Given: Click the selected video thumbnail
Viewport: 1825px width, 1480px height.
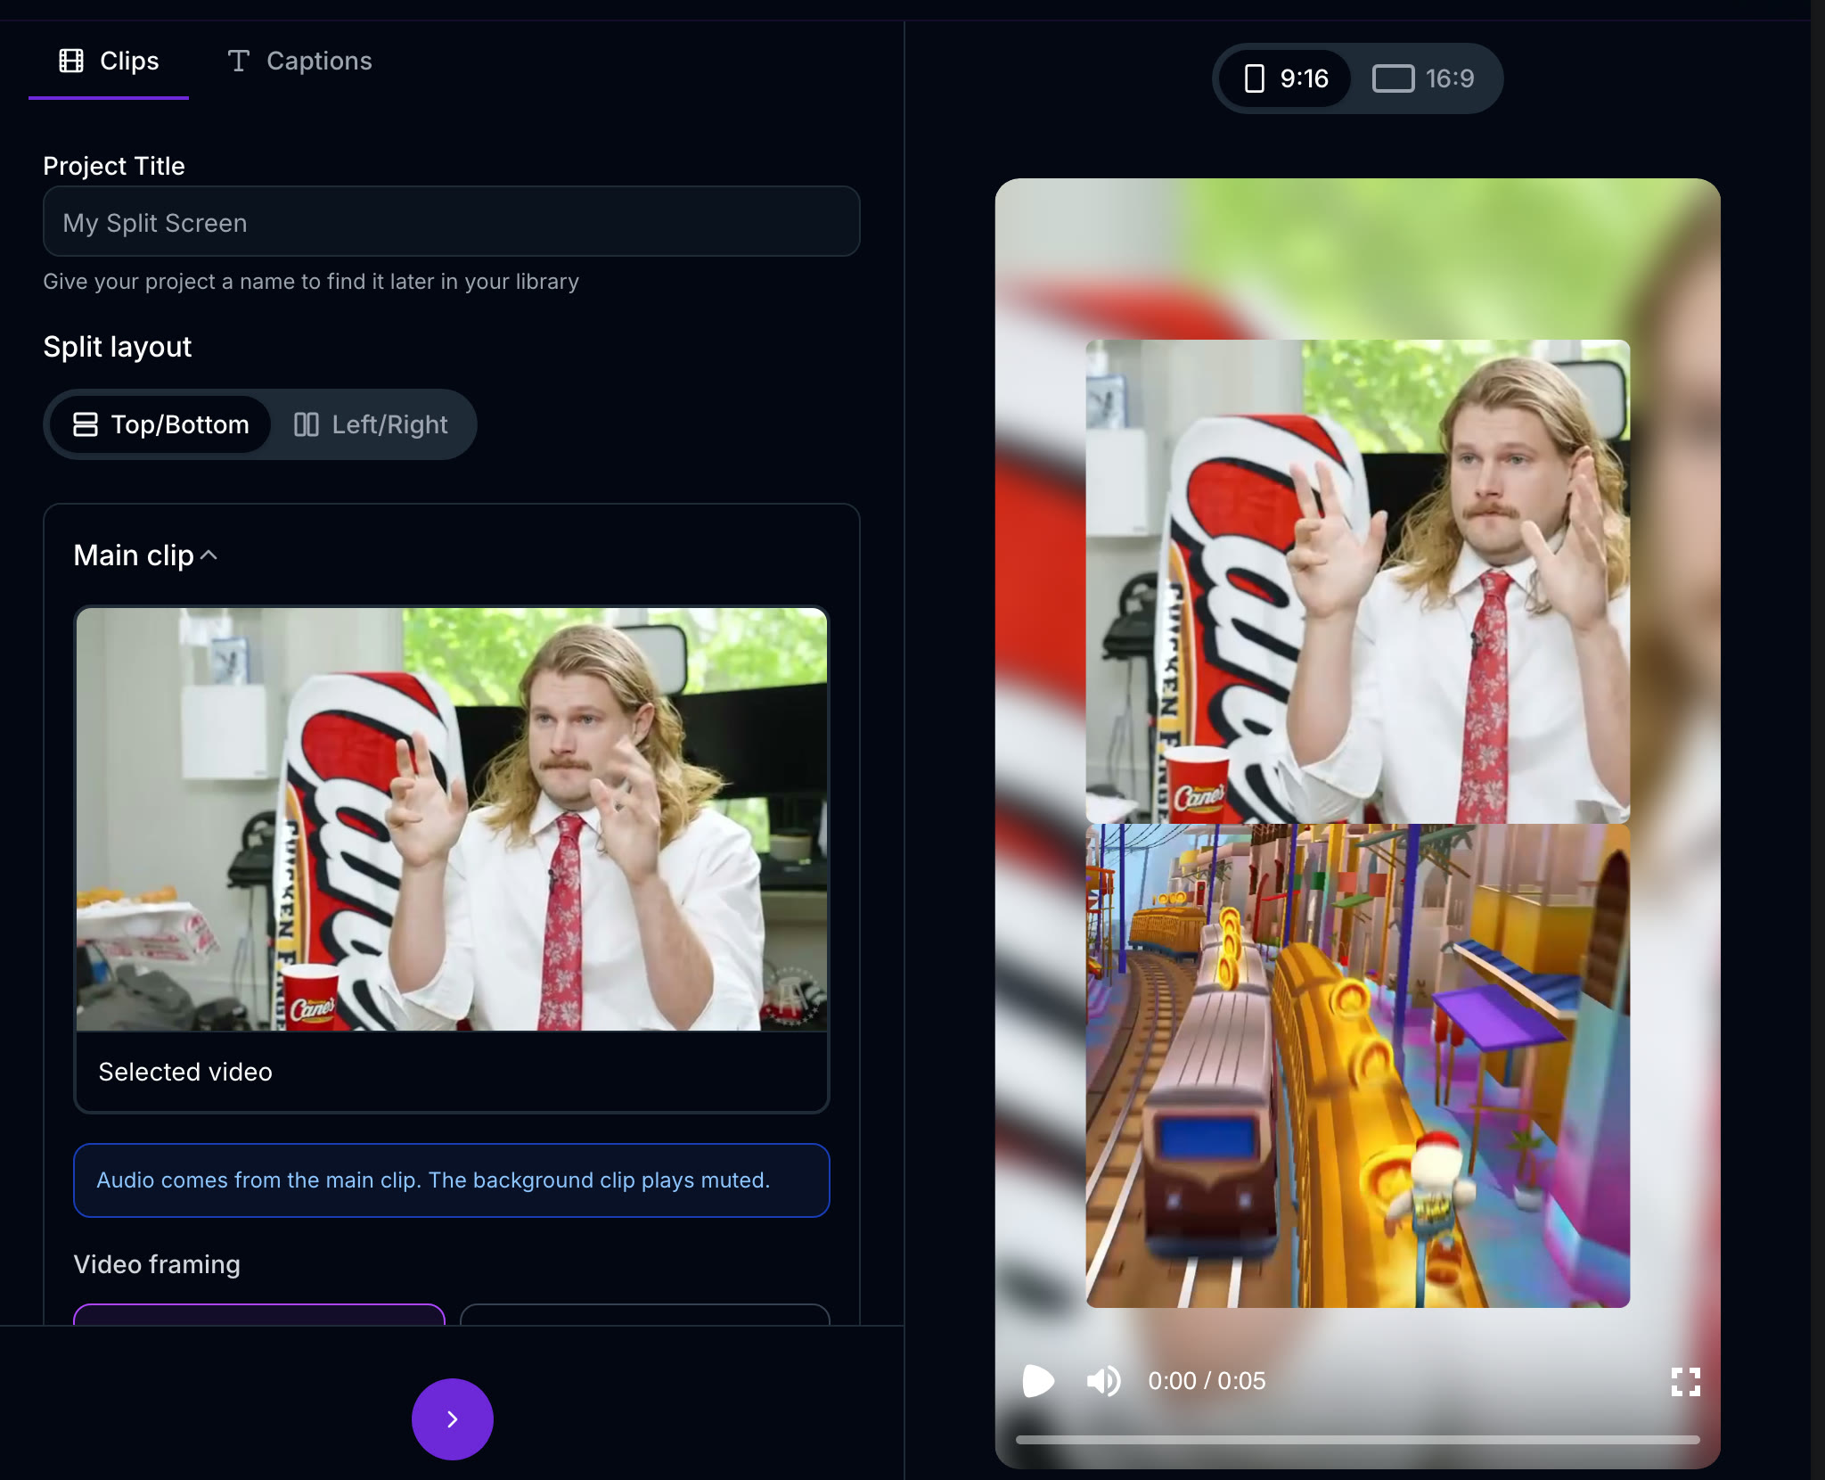Looking at the screenshot, I should click(x=452, y=819).
